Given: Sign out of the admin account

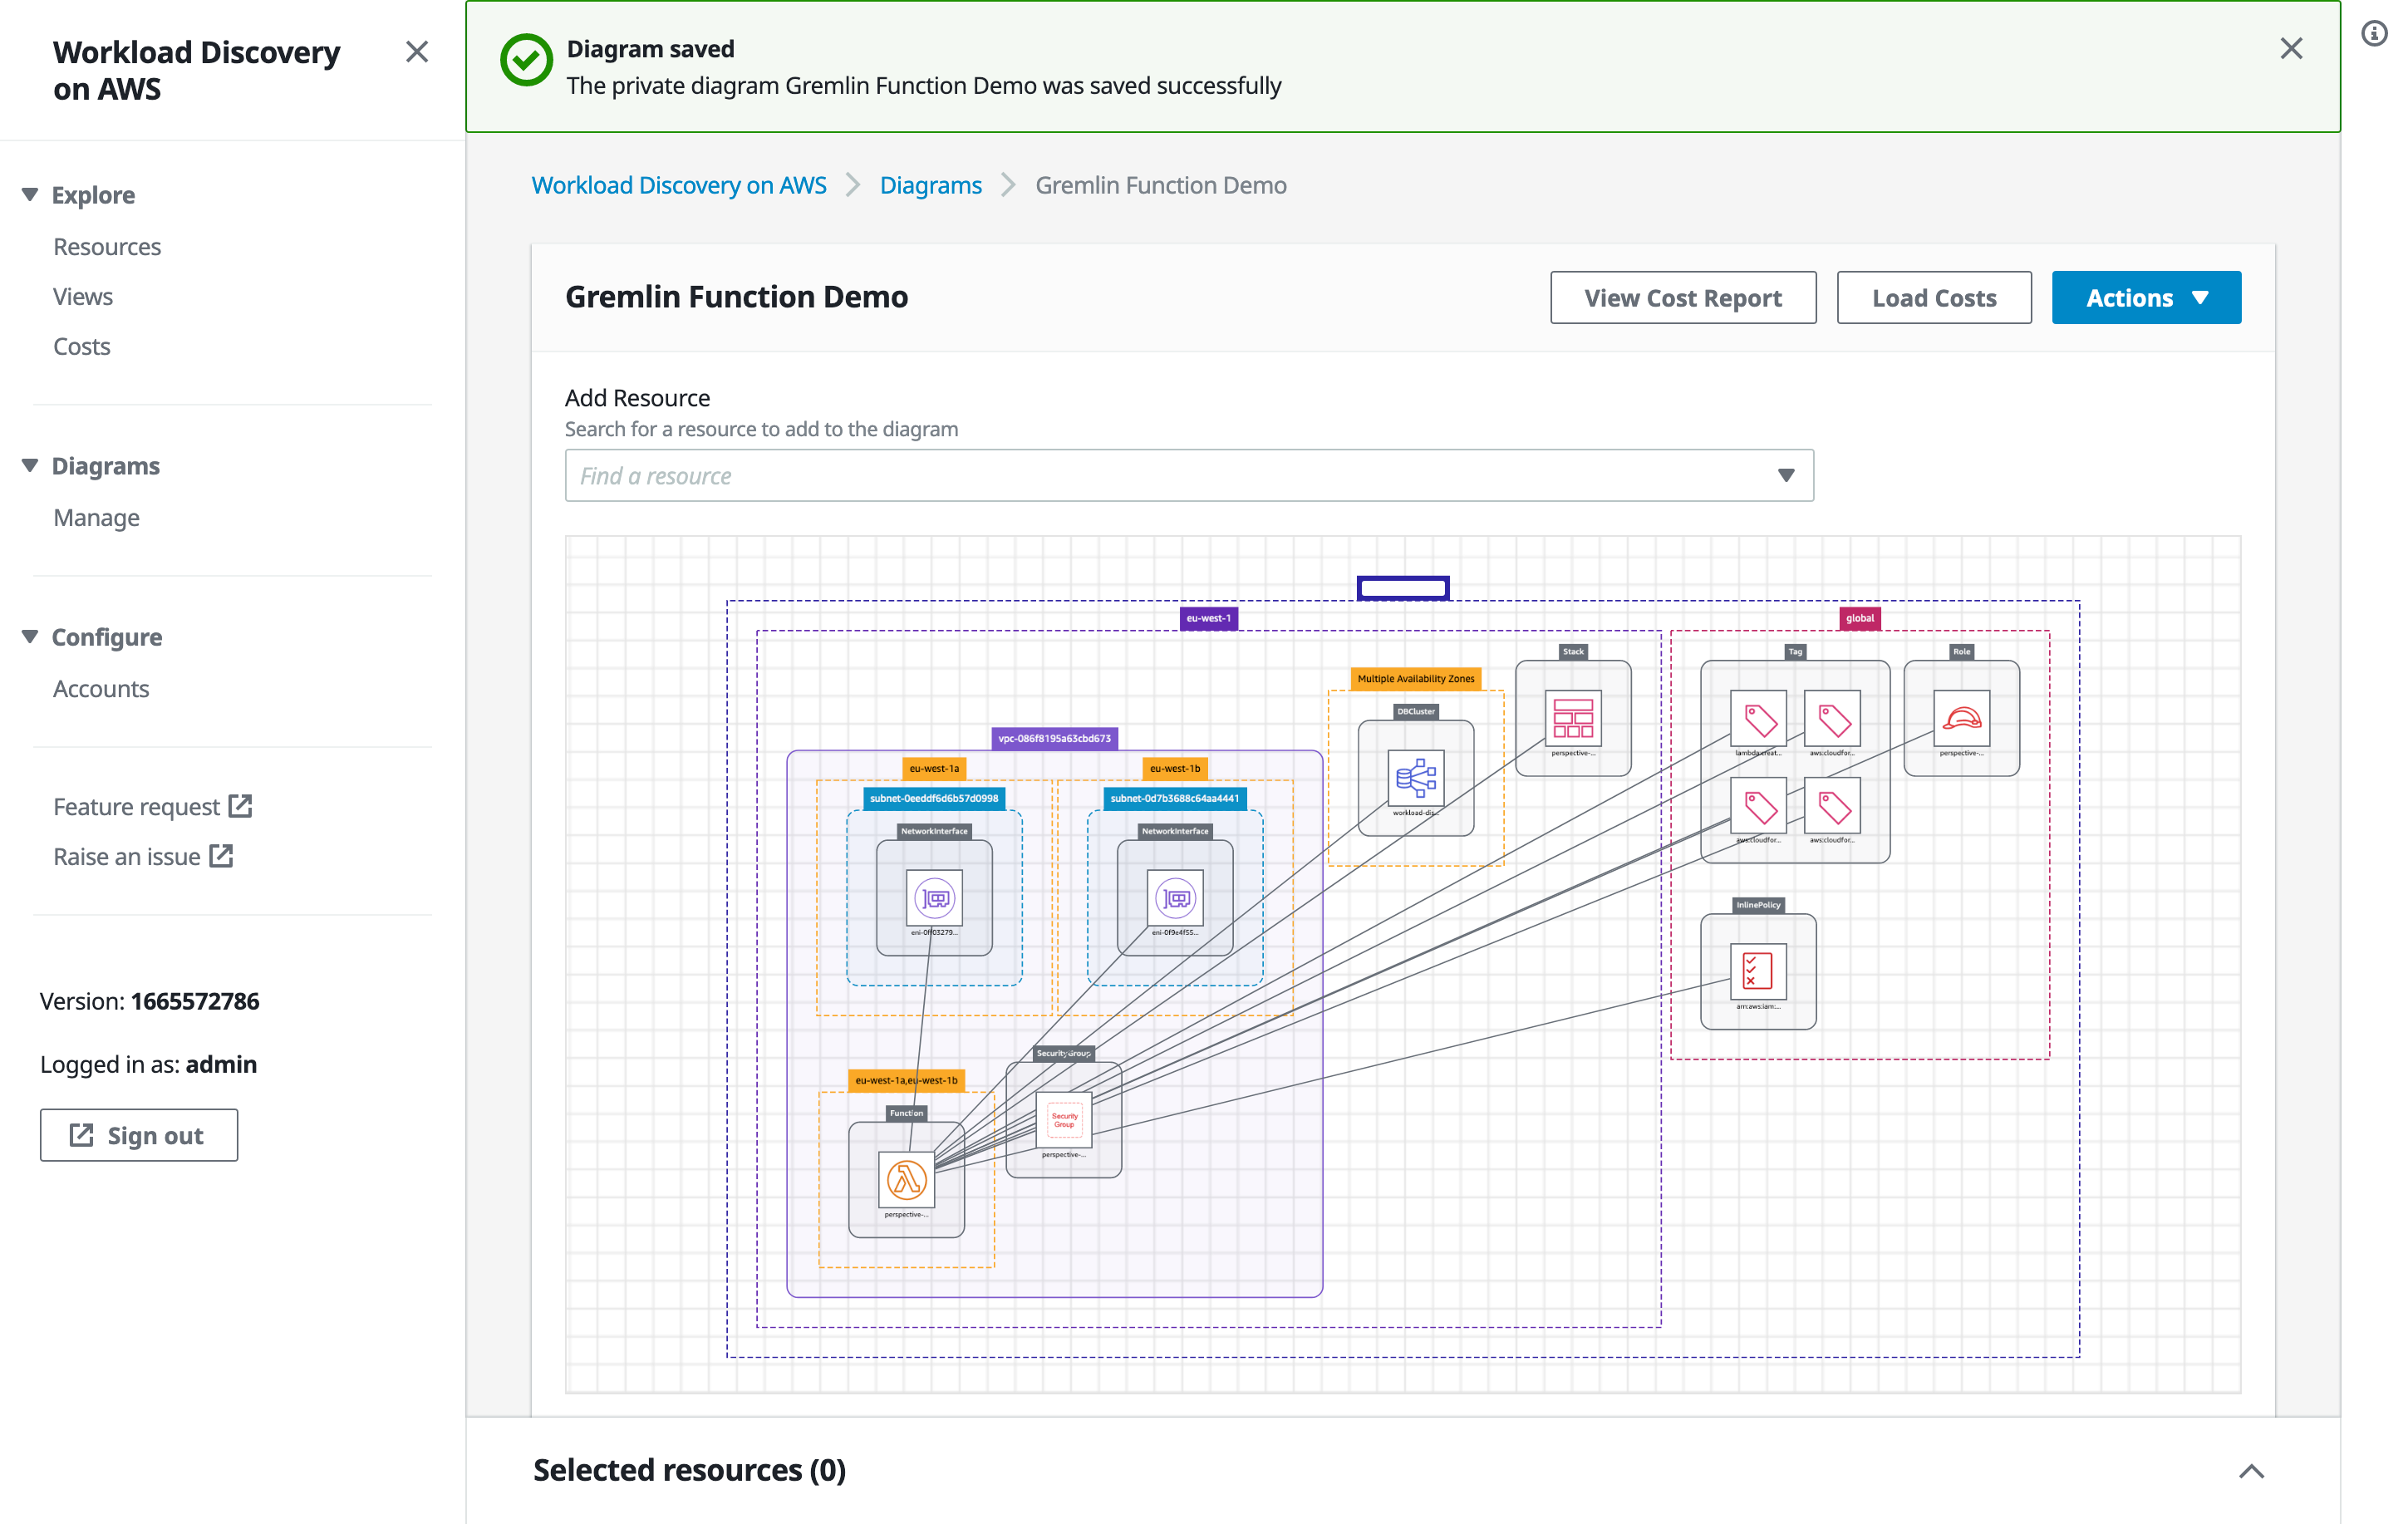Looking at the screenshot, I should [139, 1135].
